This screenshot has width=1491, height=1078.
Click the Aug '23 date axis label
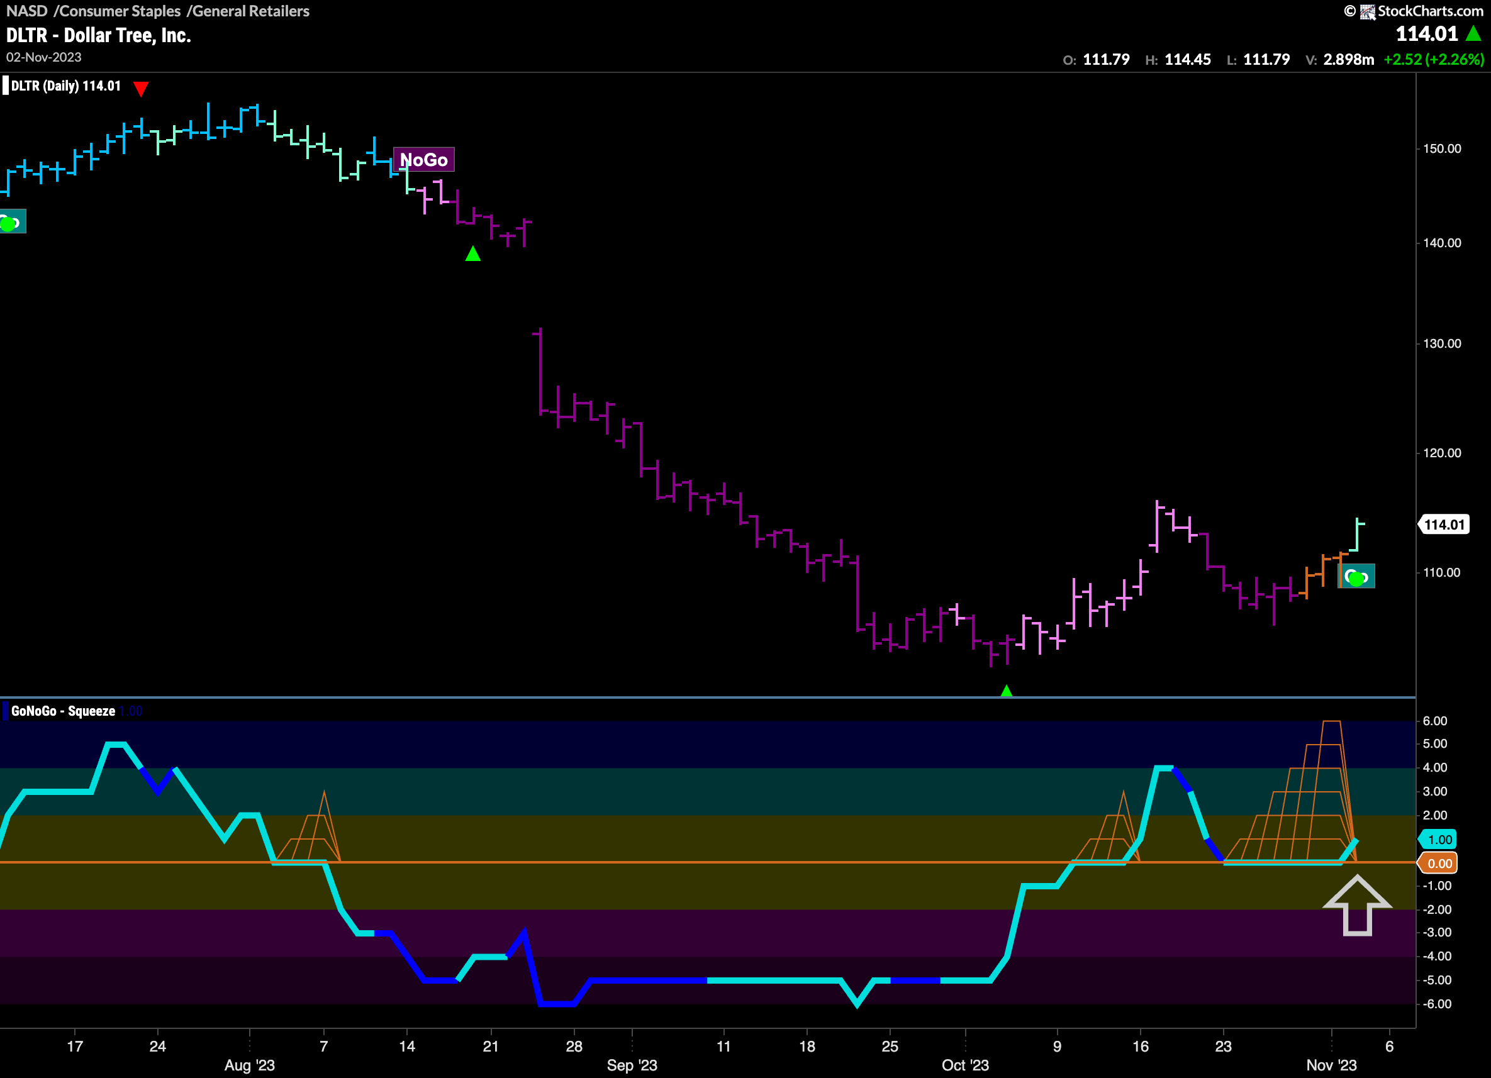(250, 1065)
